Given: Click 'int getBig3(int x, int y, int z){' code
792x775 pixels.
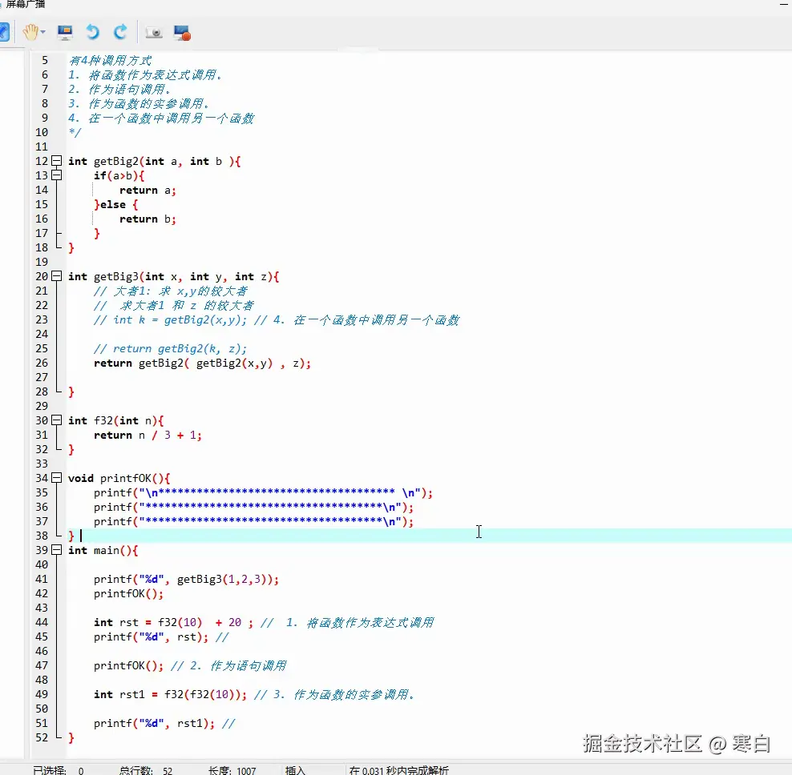Looking at the screenshot, I should 174,276.
